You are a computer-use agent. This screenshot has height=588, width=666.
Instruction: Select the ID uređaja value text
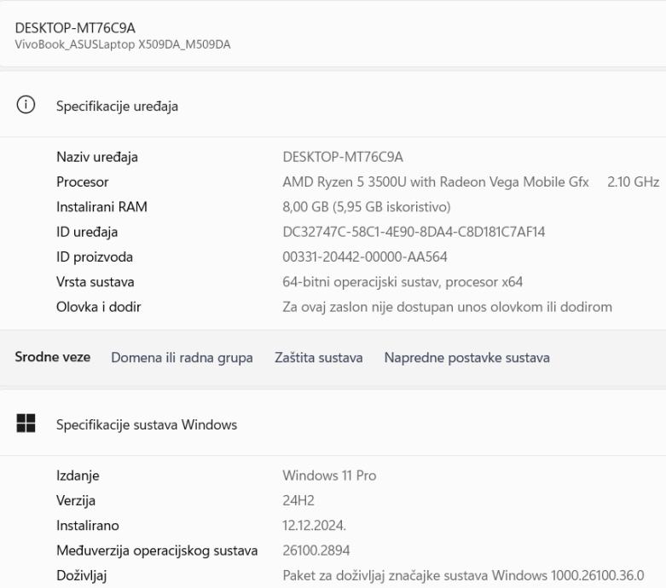pos(413,232)
